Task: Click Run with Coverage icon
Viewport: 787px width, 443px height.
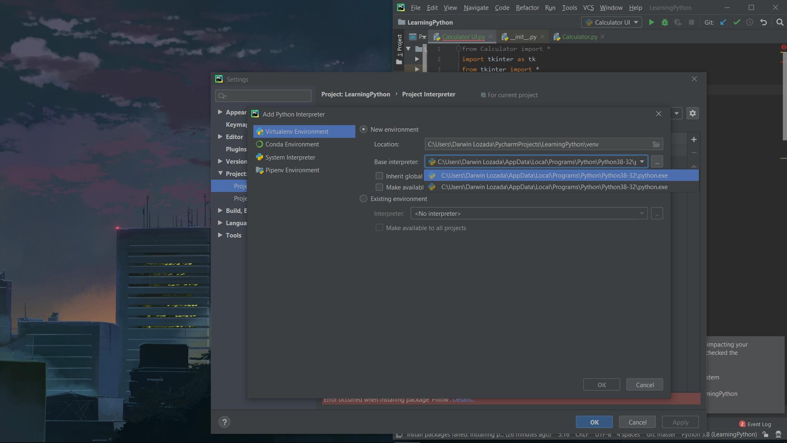Action: click(678, 23)
